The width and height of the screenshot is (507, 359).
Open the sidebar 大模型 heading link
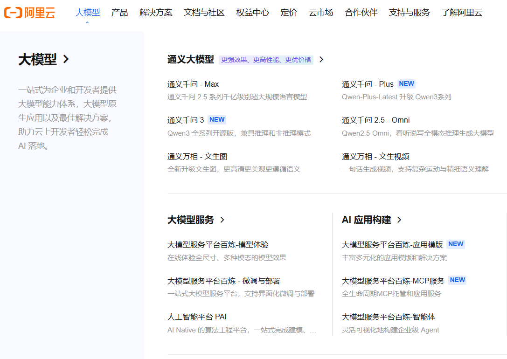point(37,60)
